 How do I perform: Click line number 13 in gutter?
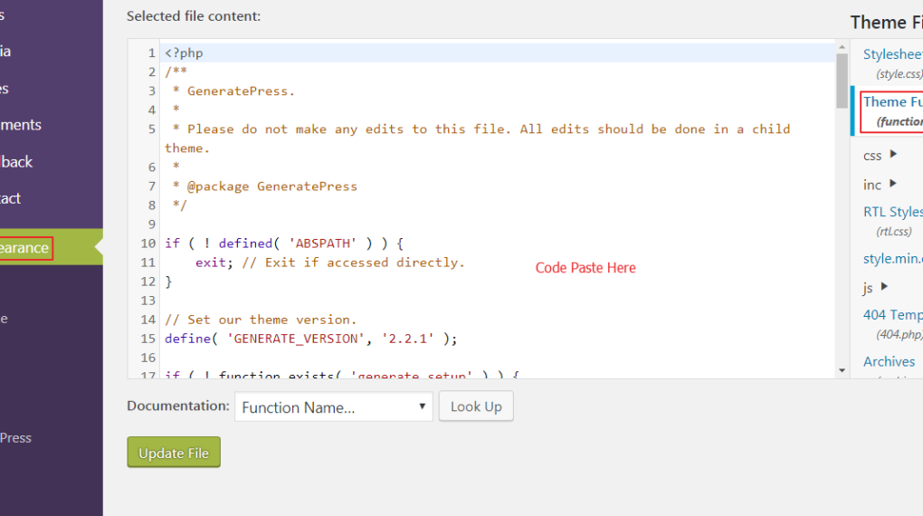(x=147, y=301)
